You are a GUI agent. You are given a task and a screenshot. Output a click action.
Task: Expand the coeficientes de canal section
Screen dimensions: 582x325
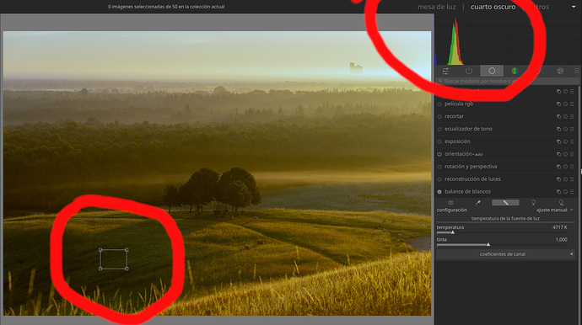pyautogui.click(x=505, y=254)
